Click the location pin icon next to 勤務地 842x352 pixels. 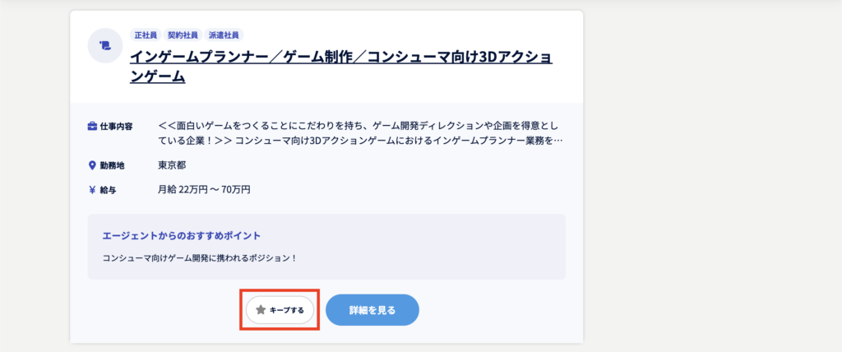click(x=92, y=165)
